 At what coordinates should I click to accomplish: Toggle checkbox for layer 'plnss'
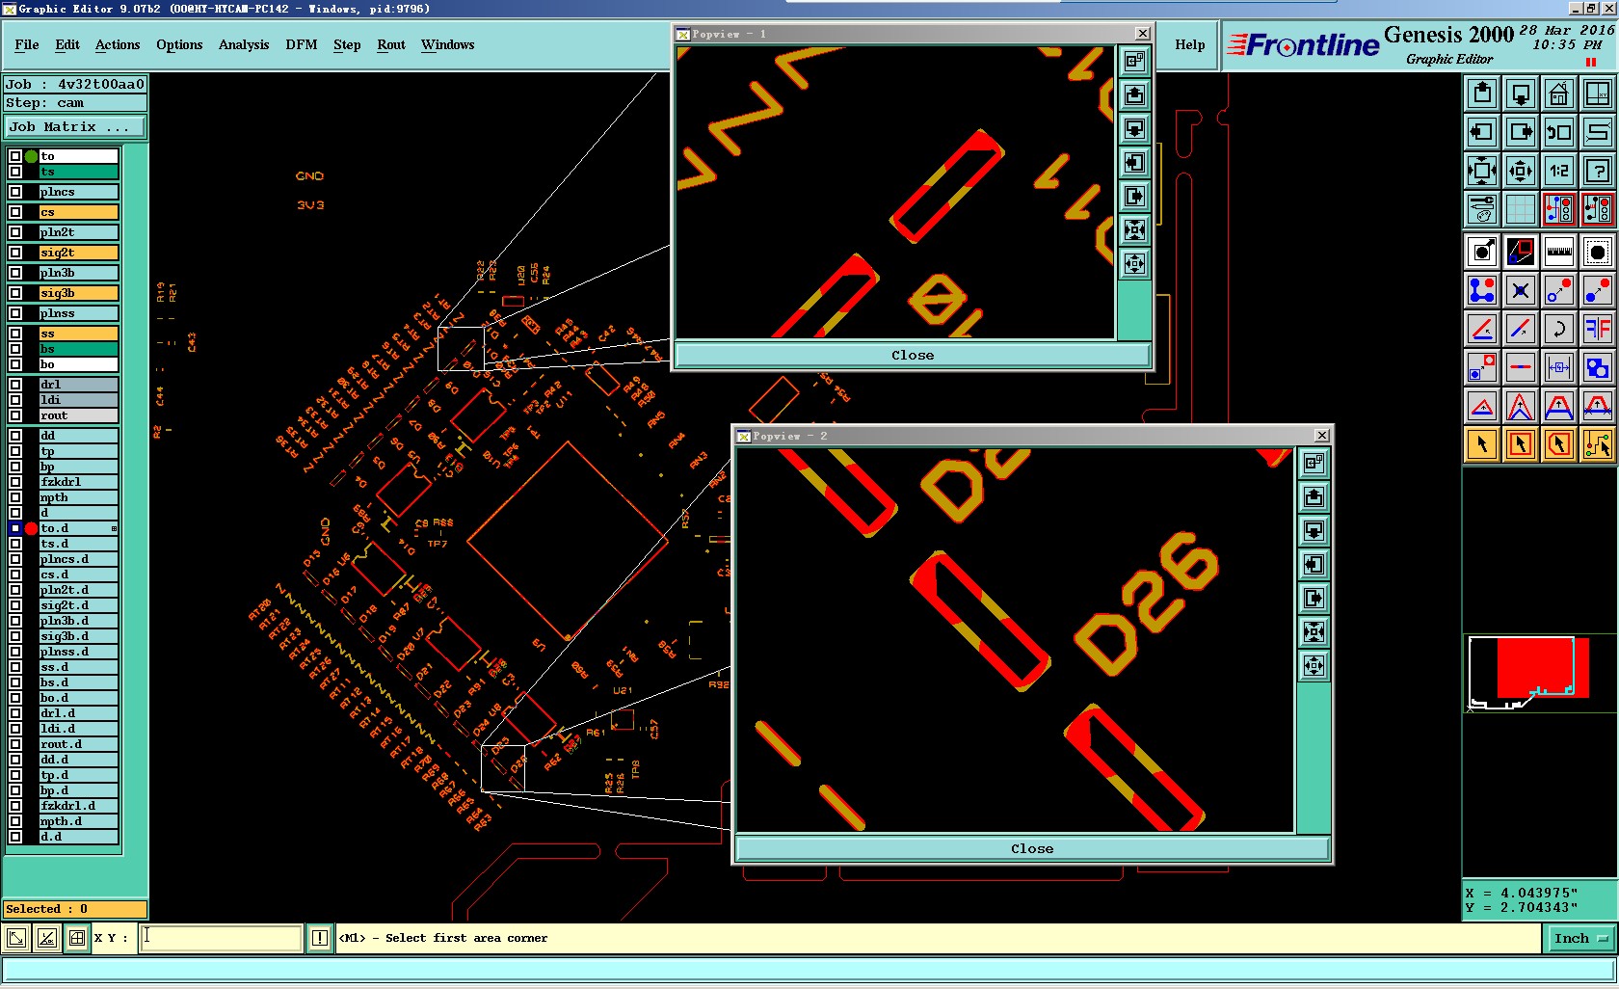[15, 313]
